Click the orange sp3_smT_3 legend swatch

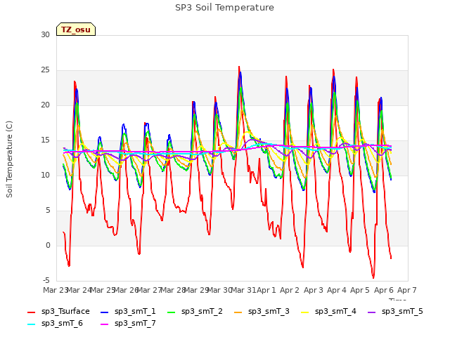238,312
